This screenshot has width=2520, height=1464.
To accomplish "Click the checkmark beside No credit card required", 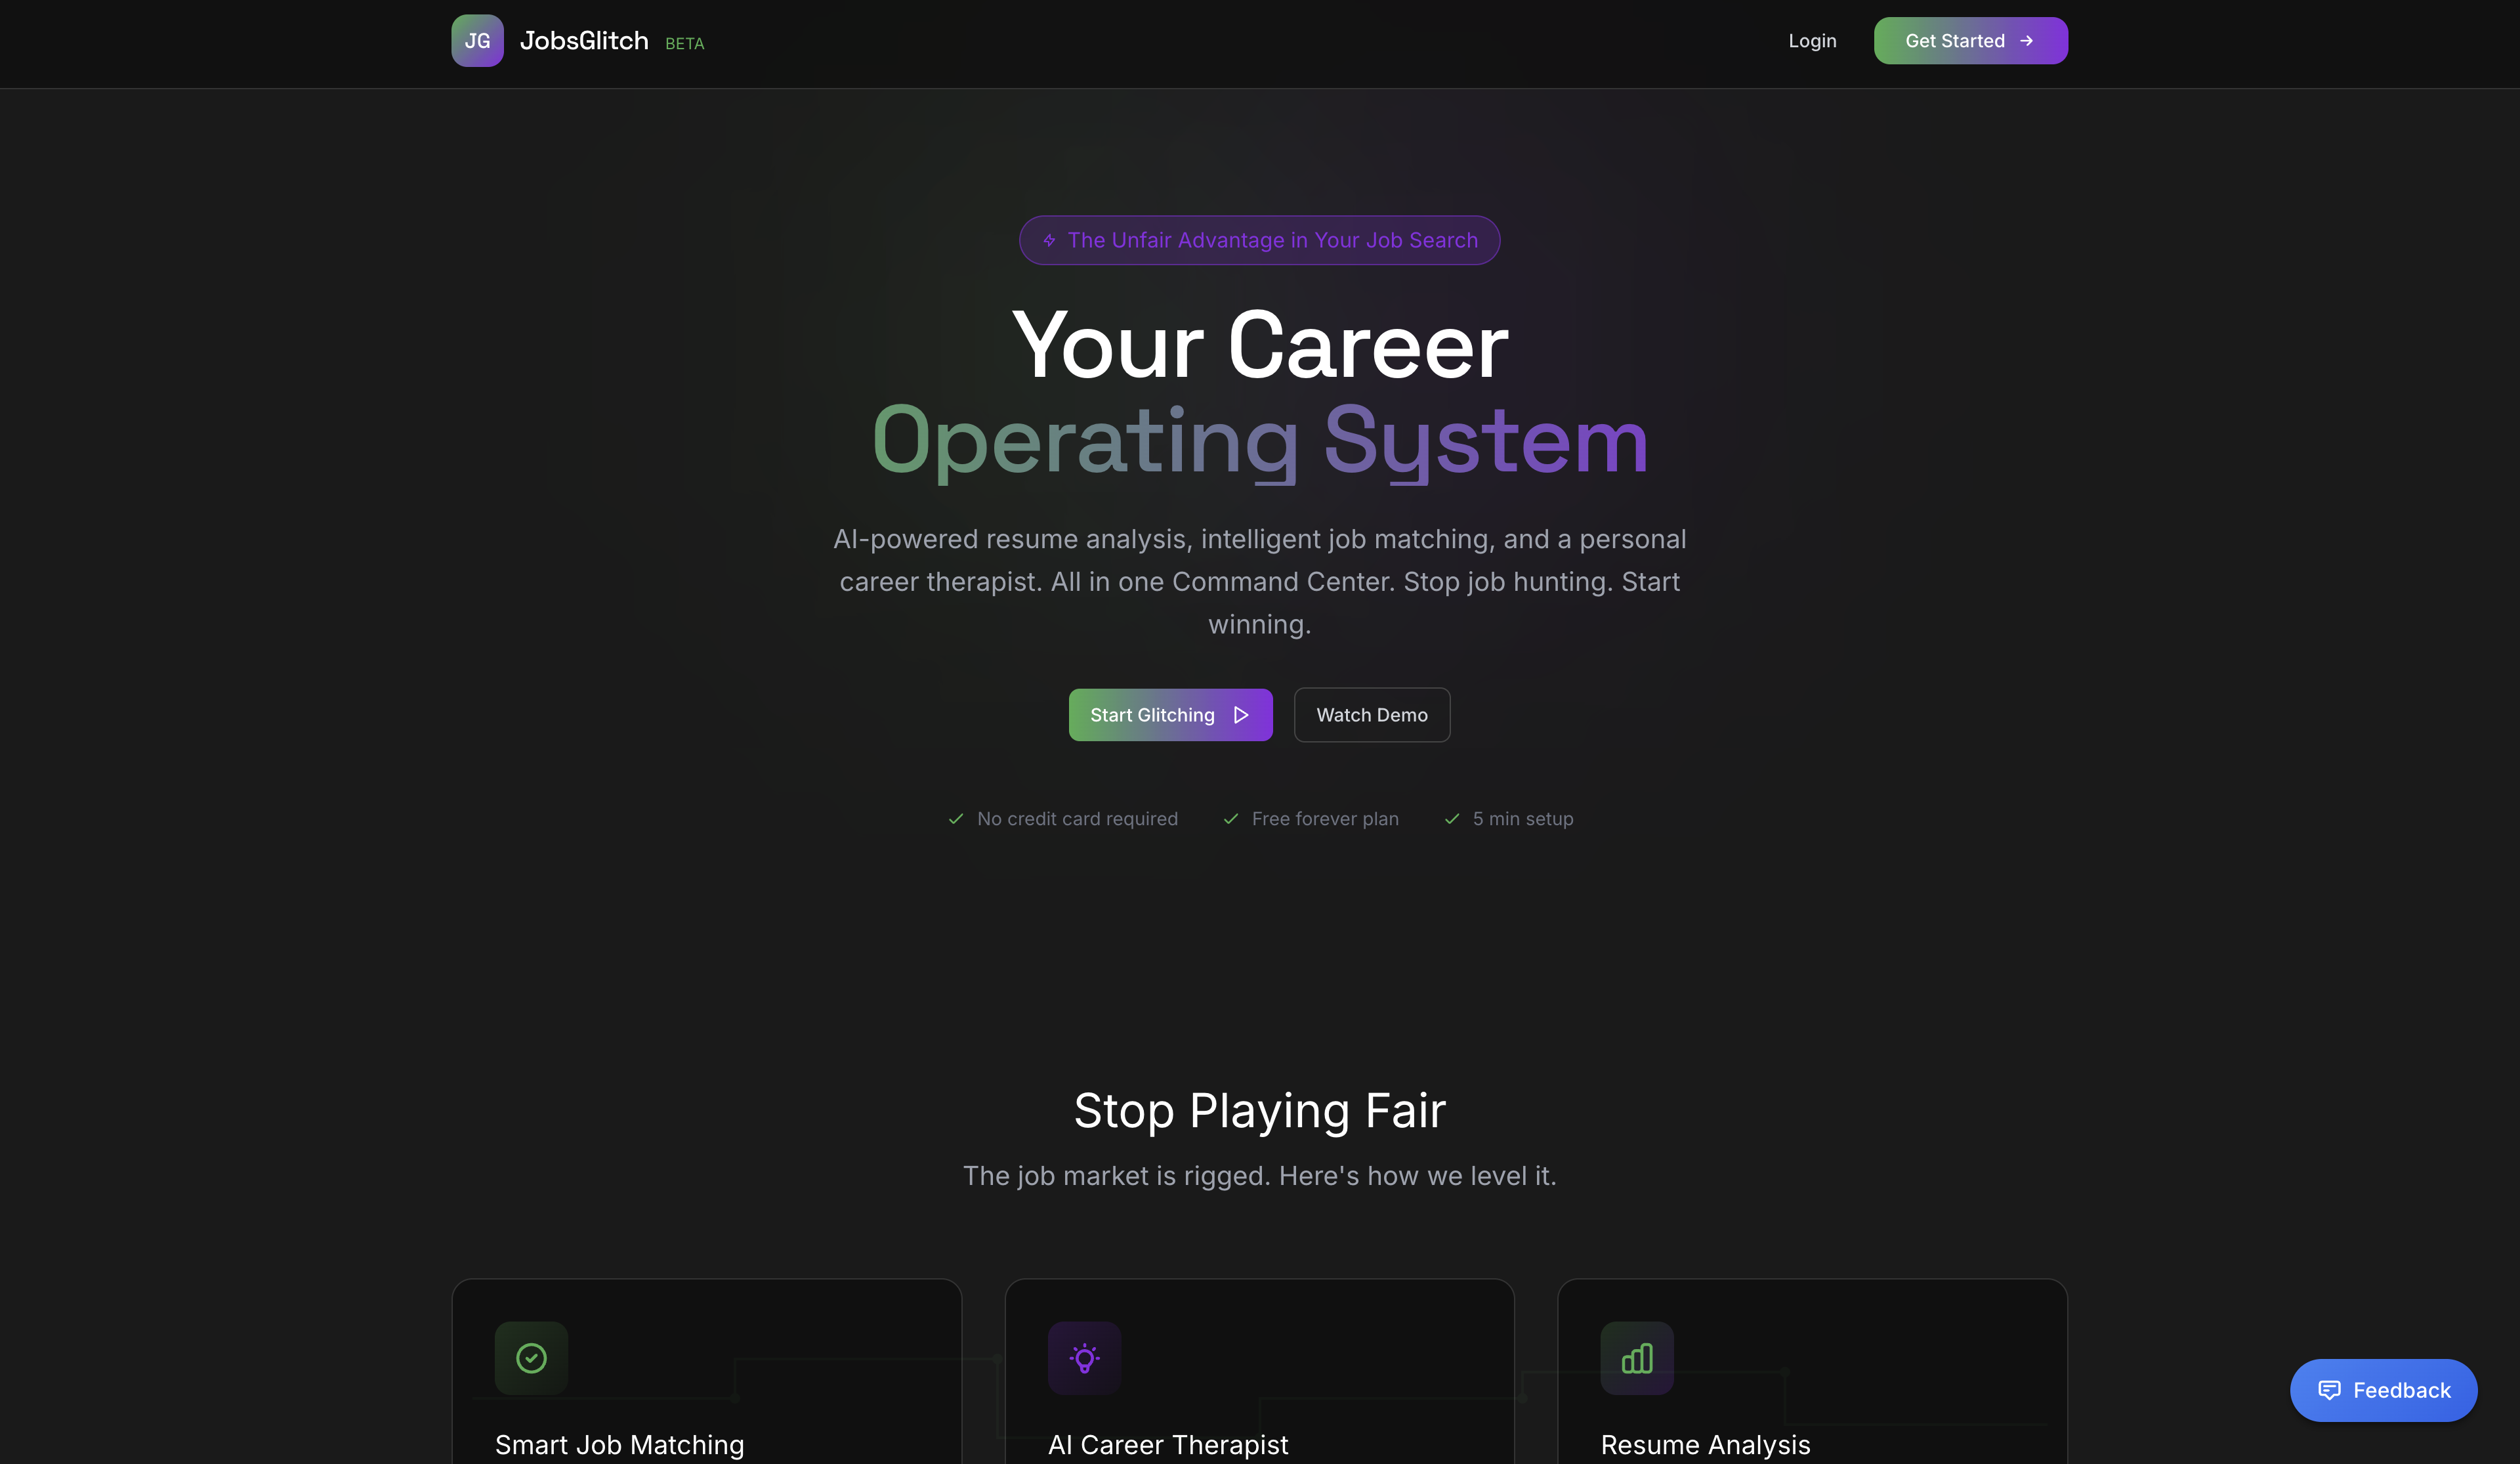I will [956, 819].
